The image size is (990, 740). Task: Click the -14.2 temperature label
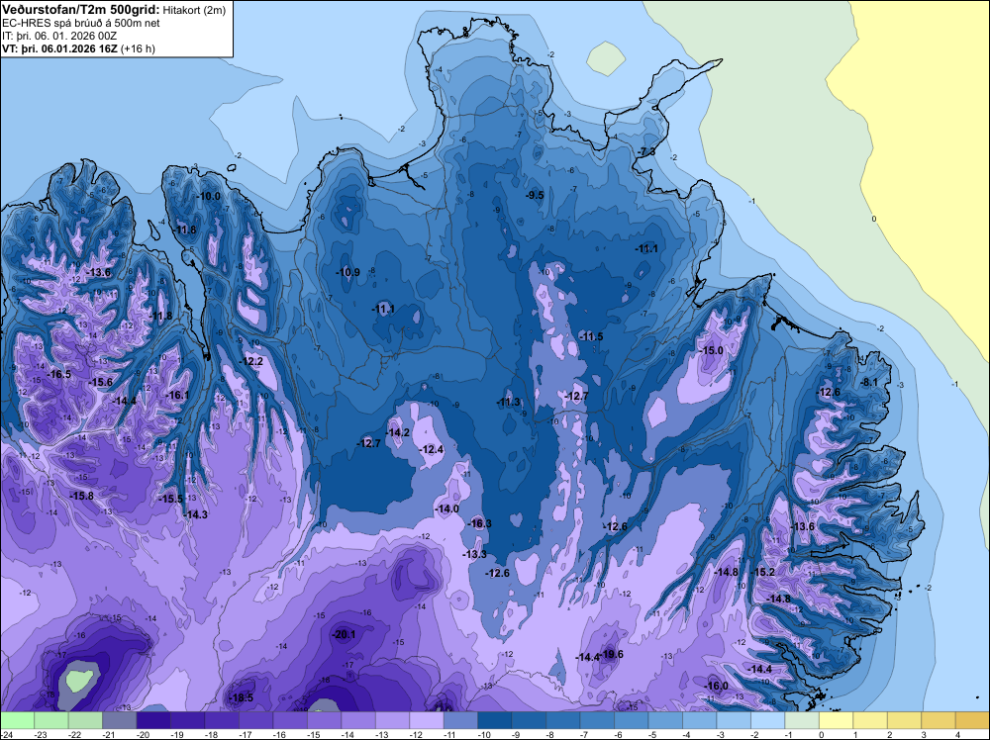click(398, 432)
